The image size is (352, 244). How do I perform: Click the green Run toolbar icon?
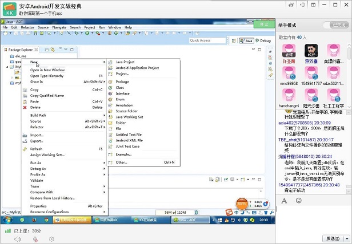[87, 33]
